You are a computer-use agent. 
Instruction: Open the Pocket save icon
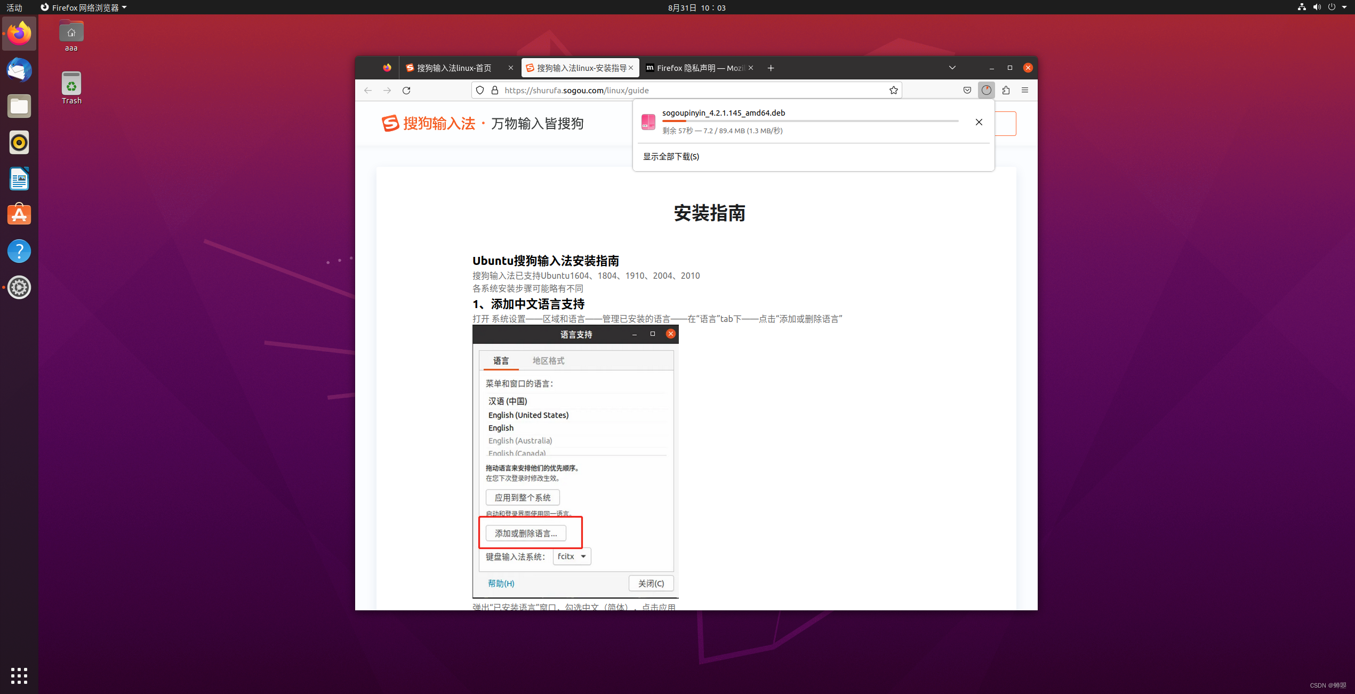[967, 90]
